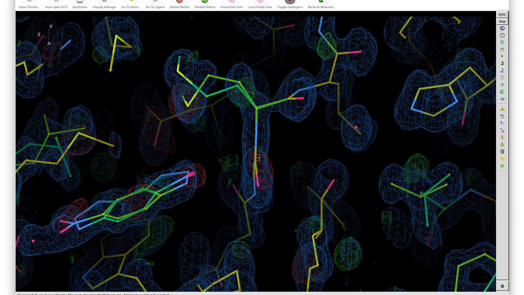Click the Delete trash can icon
Viewport: 524px width, 295px height.
point(502,152)
